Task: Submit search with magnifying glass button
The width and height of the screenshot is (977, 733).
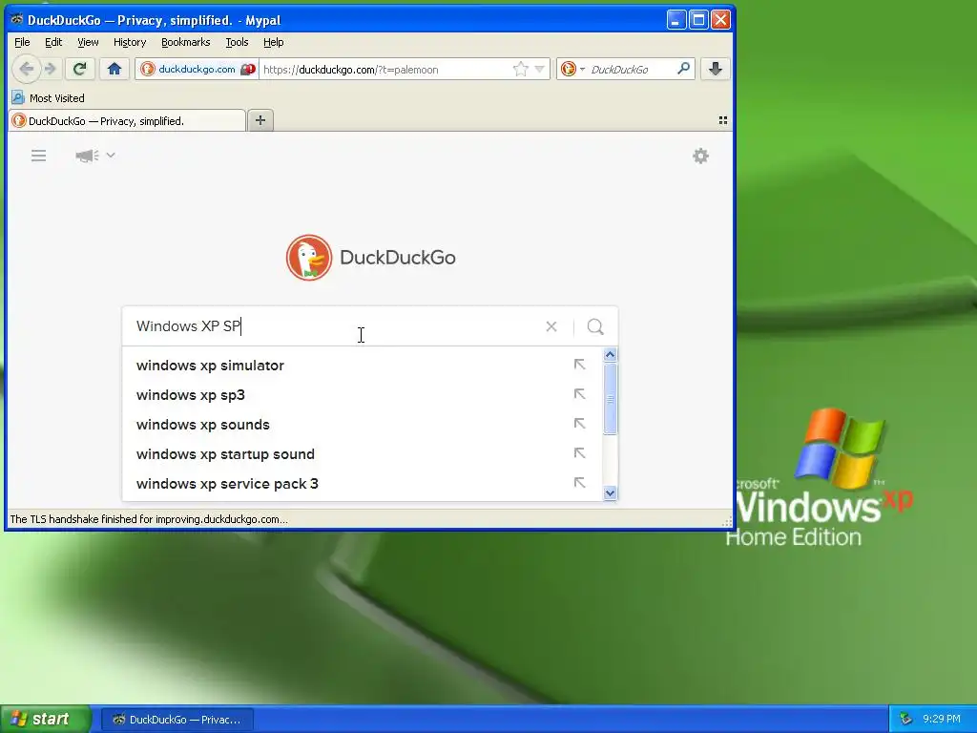Action: [595, 326]
